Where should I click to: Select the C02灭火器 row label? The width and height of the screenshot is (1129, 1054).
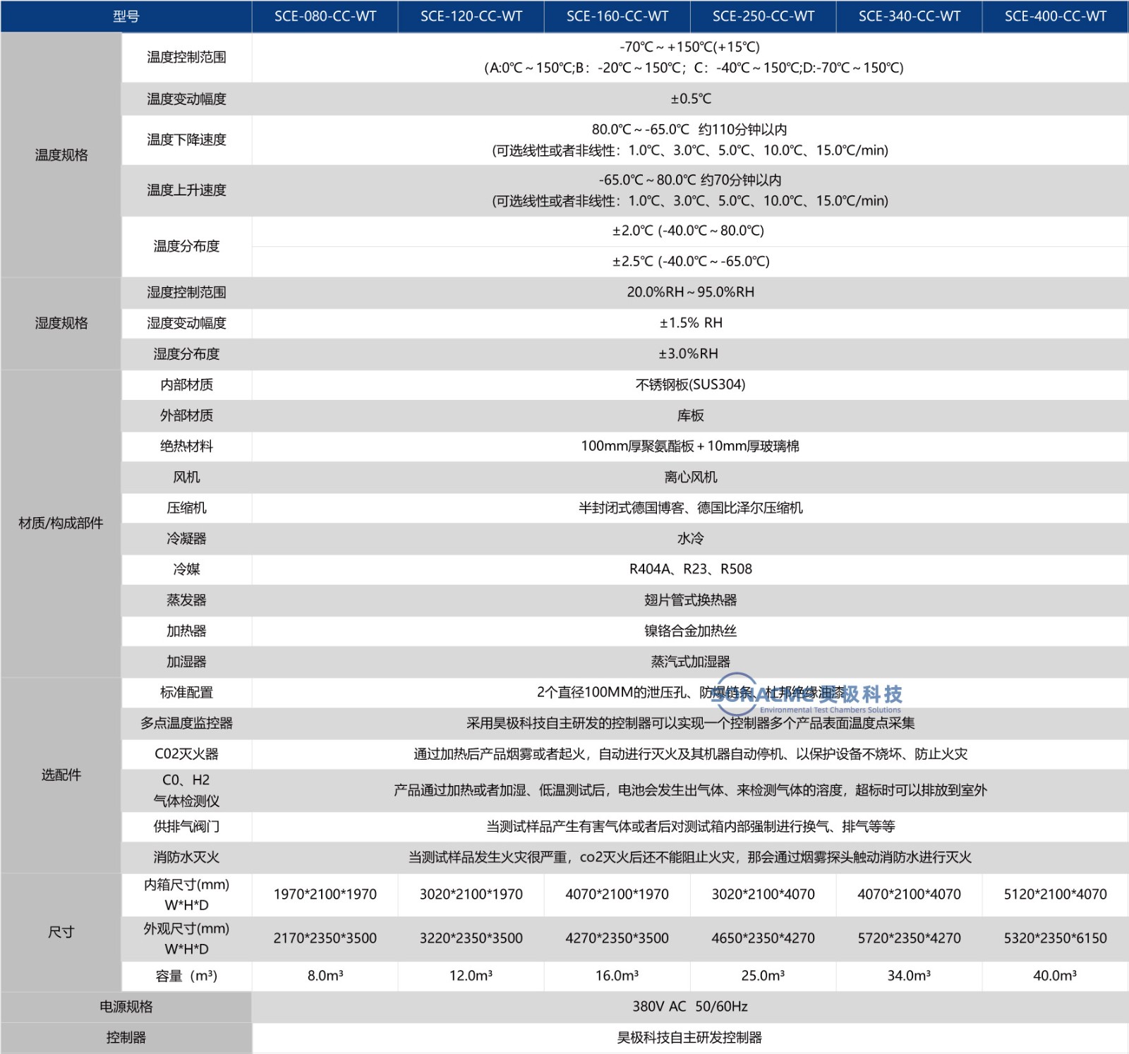(x=186, y=753)
